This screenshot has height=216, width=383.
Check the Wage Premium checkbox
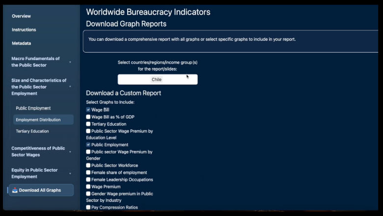(88, 186)
